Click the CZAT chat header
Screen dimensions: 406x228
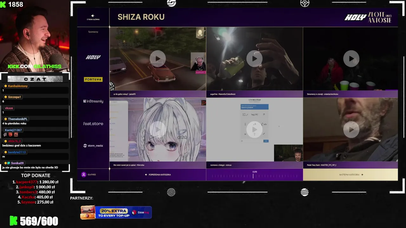pos(35,79)
